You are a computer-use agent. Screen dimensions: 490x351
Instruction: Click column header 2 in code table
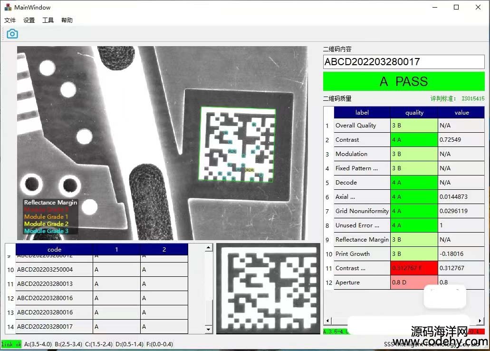click(x=164, y=249)
